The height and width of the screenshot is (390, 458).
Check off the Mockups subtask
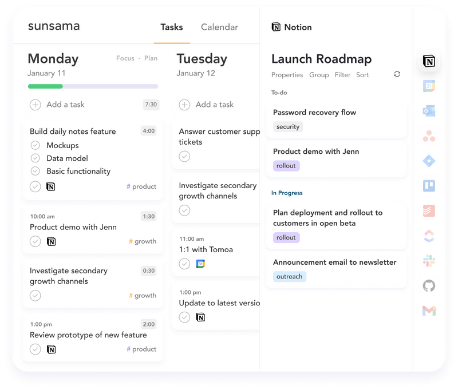tap(35, 145)
